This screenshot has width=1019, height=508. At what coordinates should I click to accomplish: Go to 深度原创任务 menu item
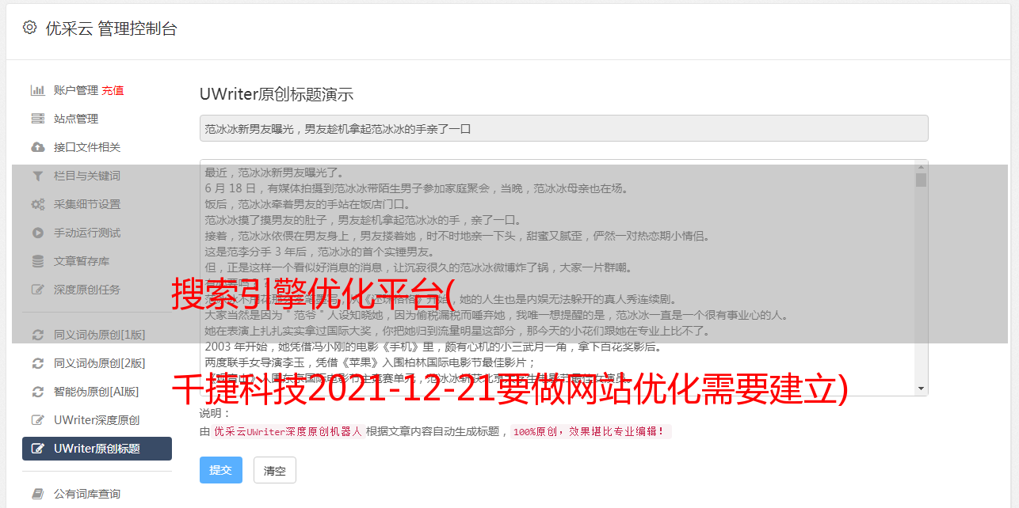(x=87, y=290)
